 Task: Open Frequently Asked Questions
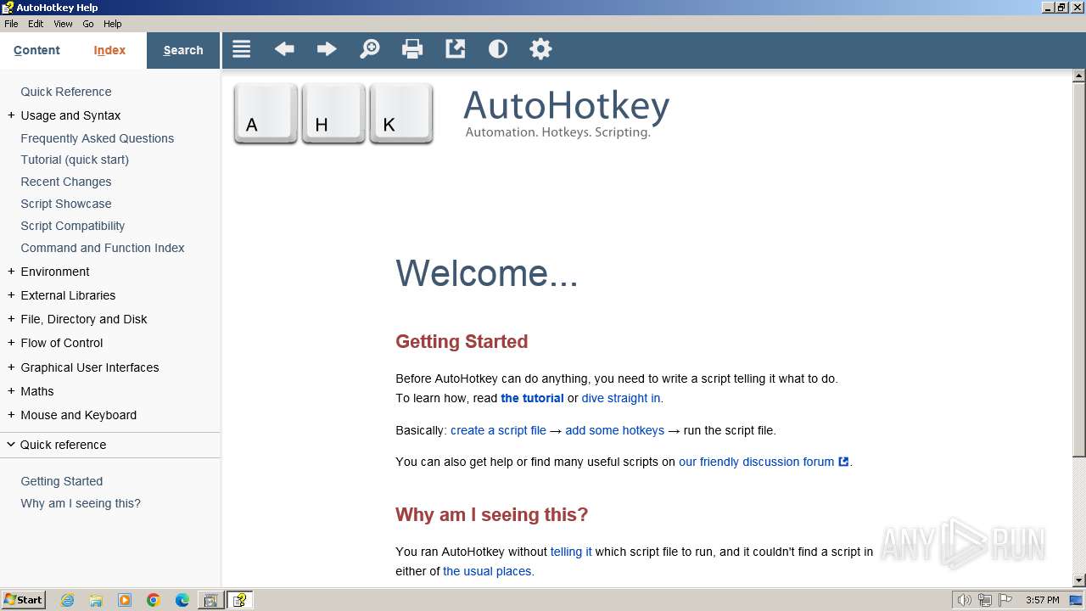point(98,138)
